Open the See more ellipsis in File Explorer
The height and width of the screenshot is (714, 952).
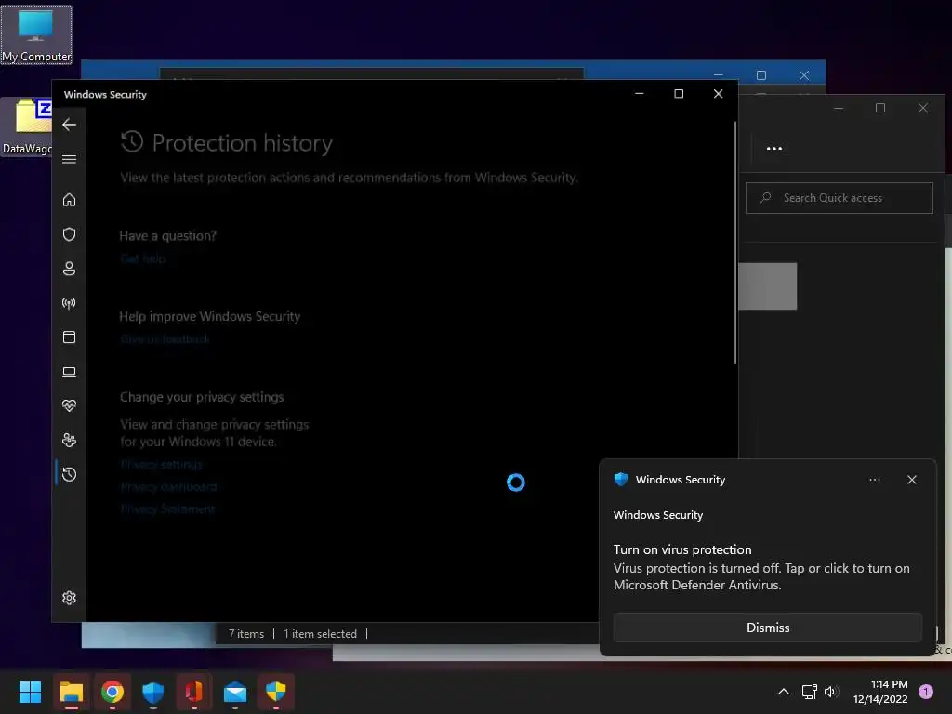pos(774,148)
